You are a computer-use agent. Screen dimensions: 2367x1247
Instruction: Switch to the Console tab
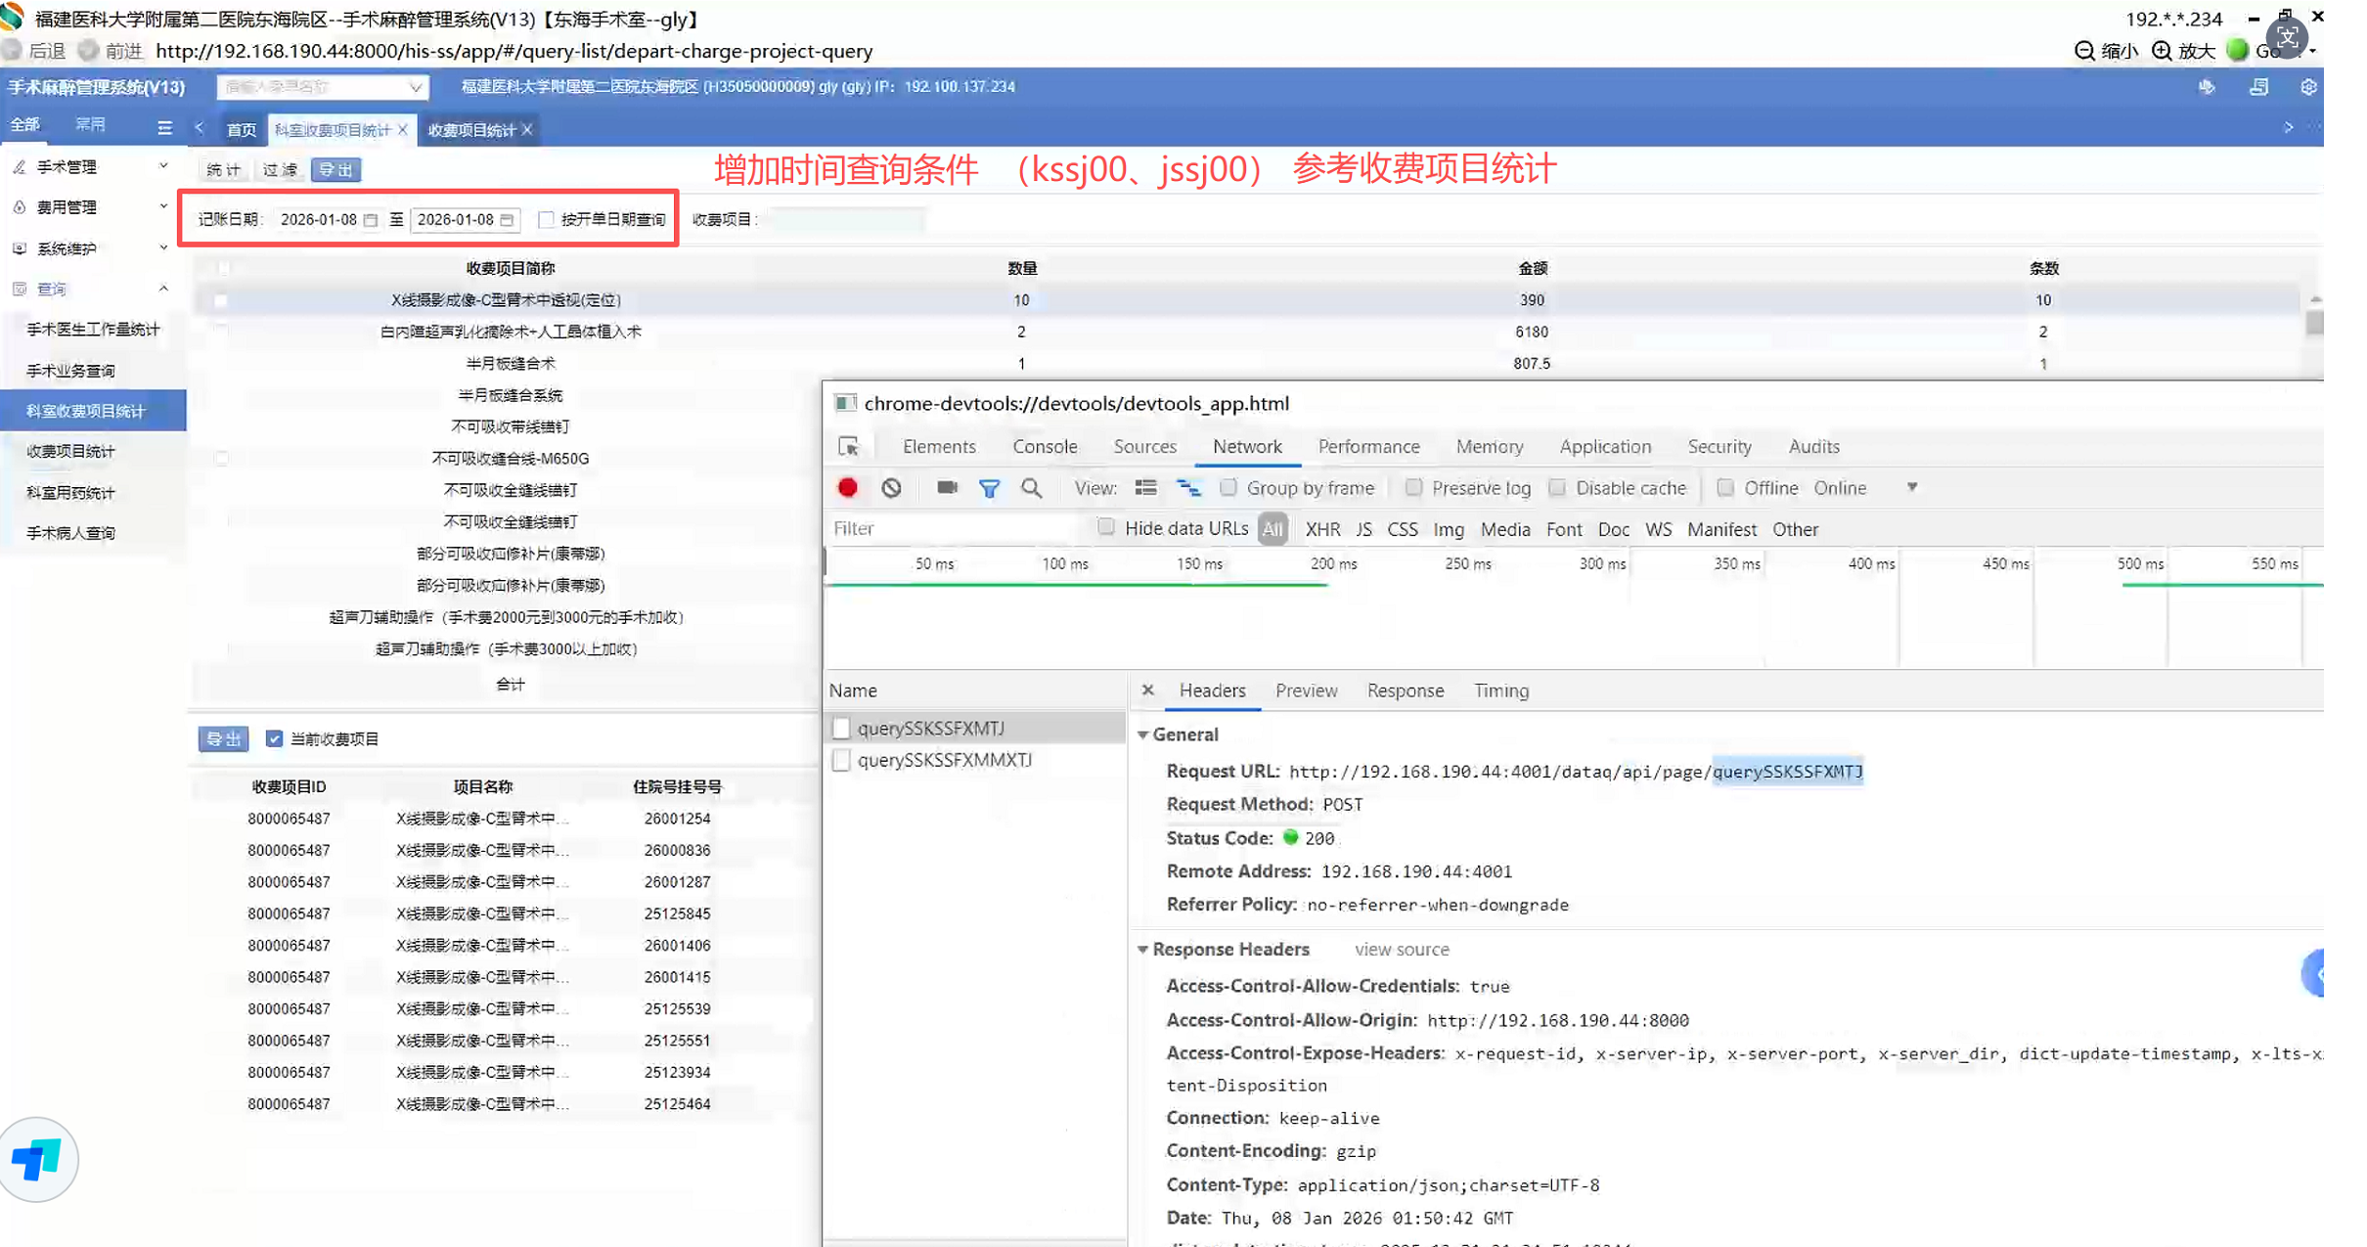[x=1044, y=446]
